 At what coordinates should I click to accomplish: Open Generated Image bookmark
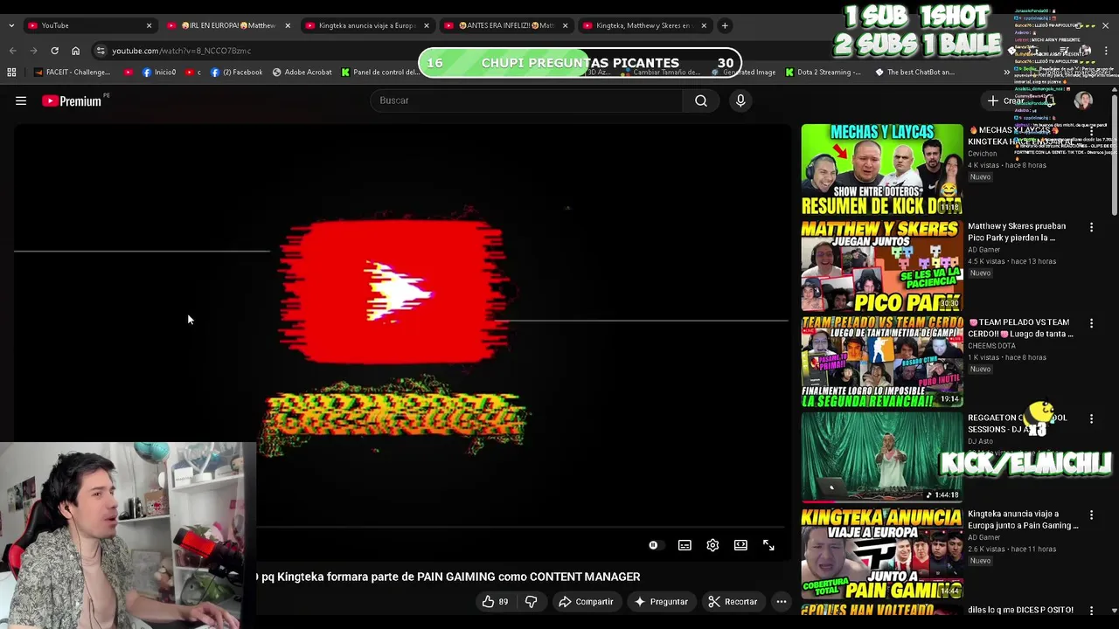(743, 73)
